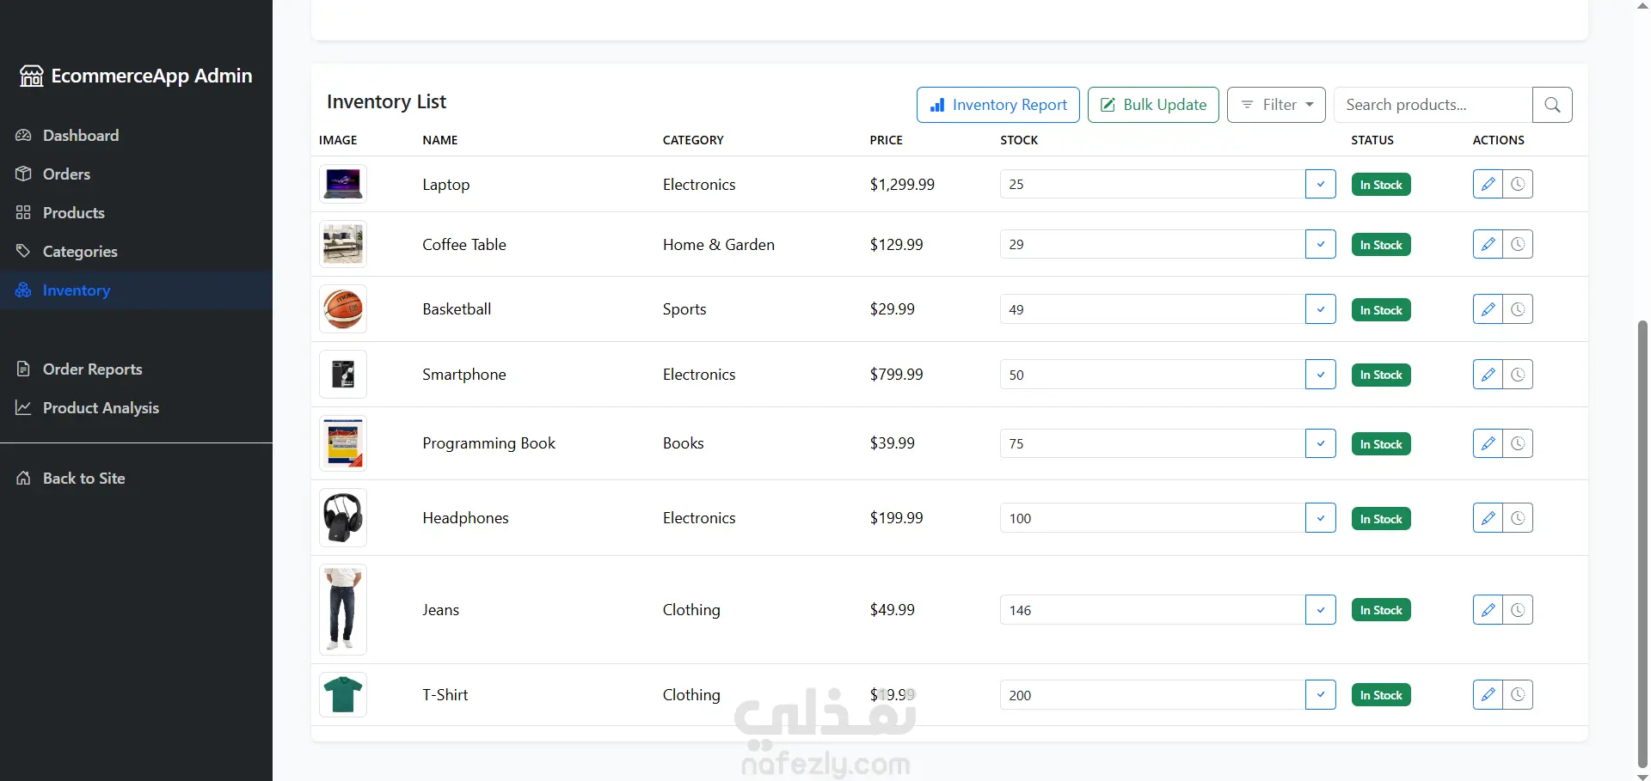Click the page vertical scrollbar

tap(1642, 545)
